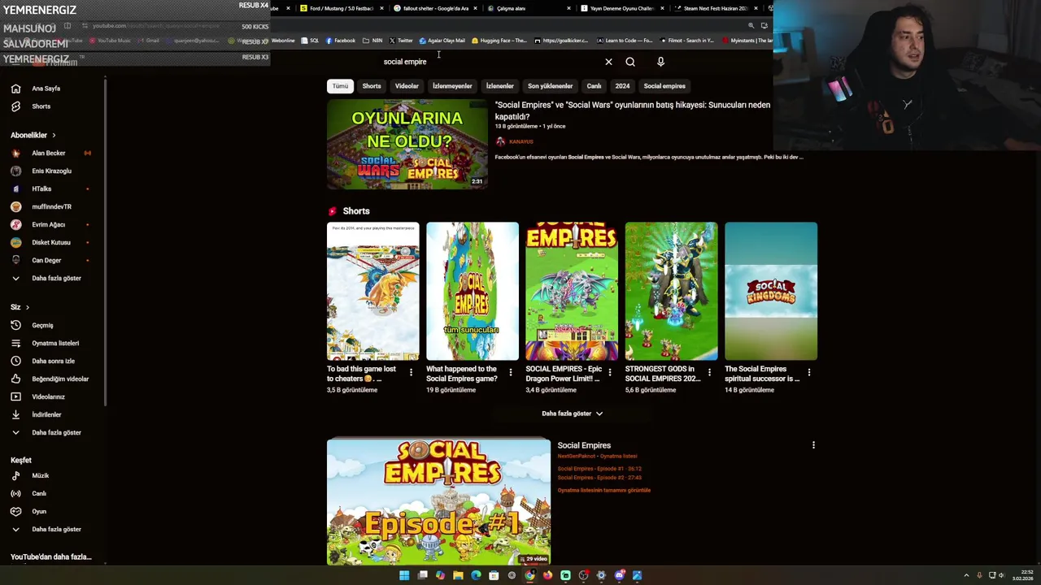Click Windows Start button on taskbar
The image size is (1041, 585).
[404, 575]
